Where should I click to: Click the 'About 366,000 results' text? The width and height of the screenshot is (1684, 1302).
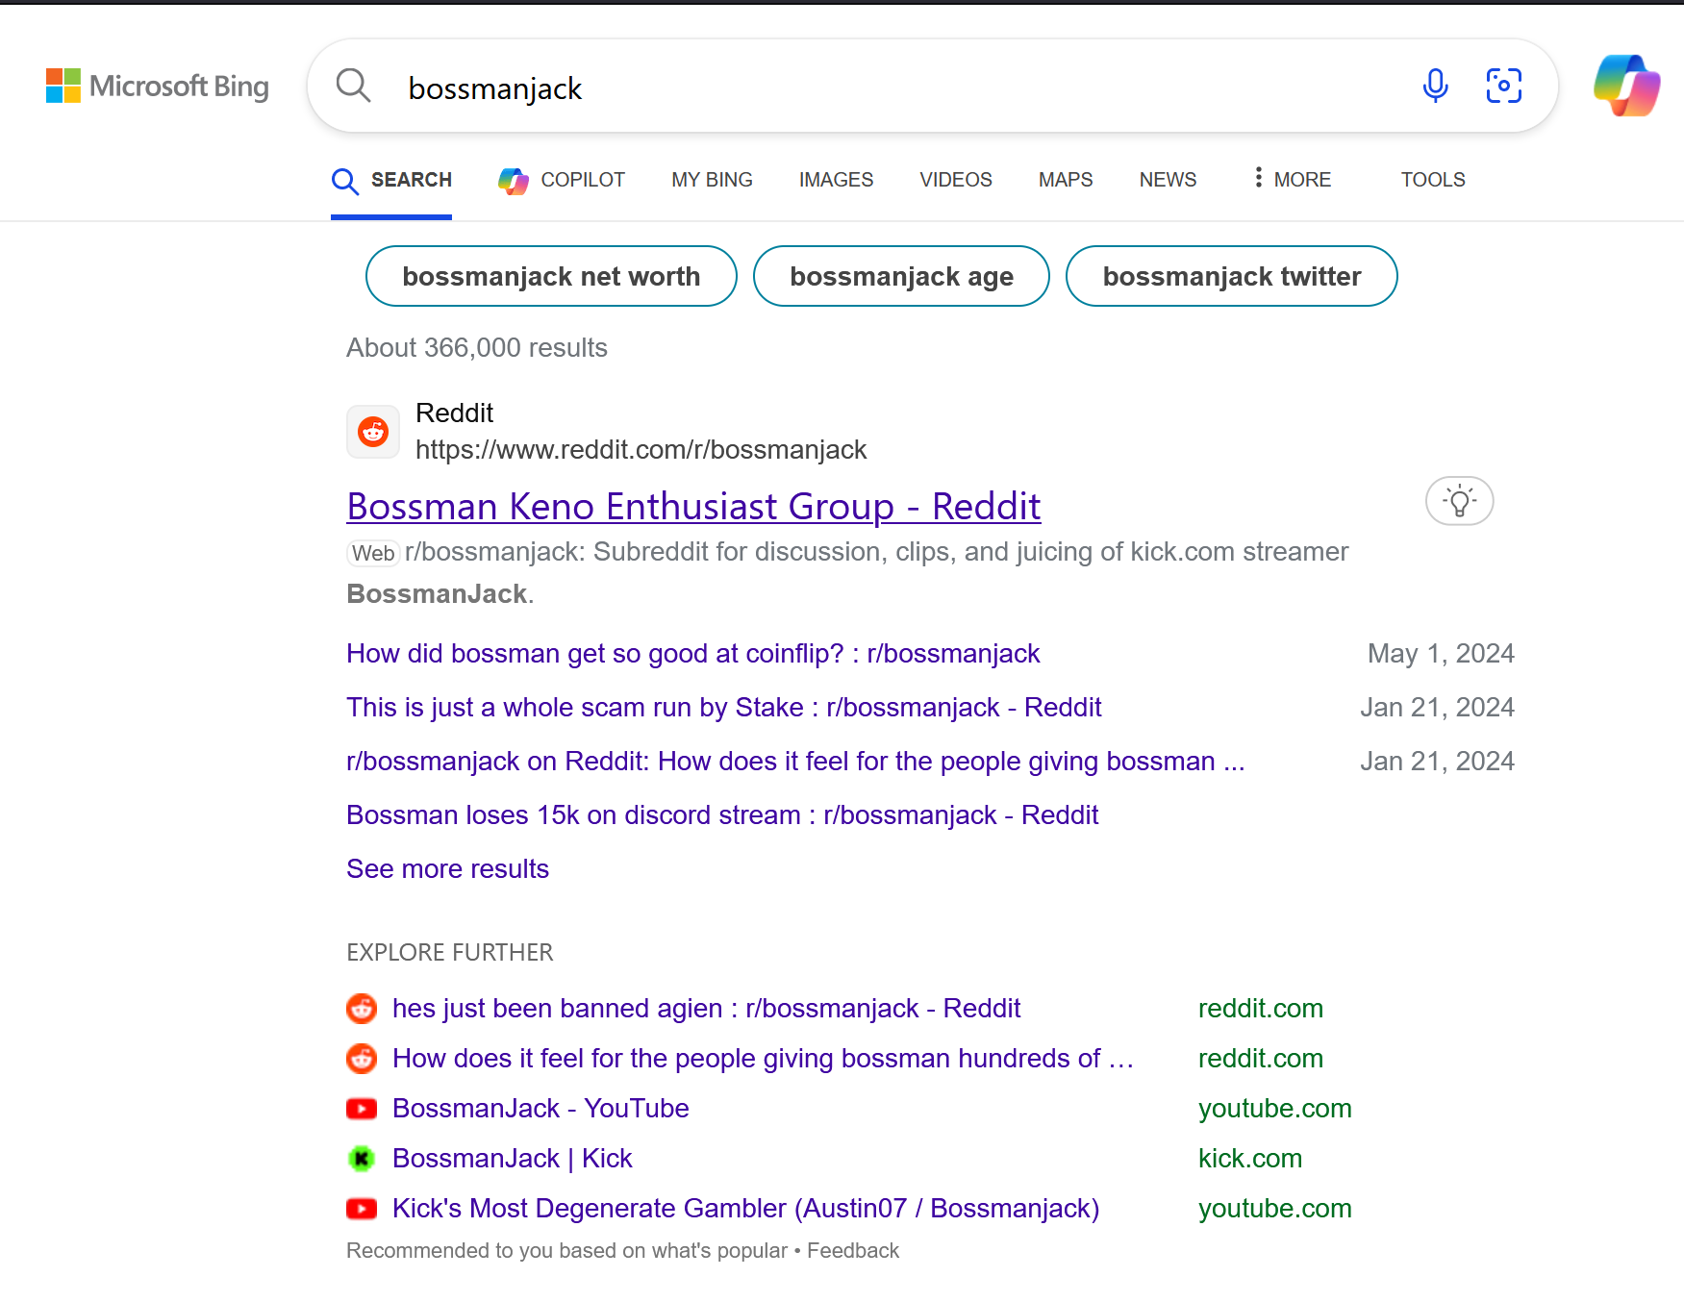477,348
